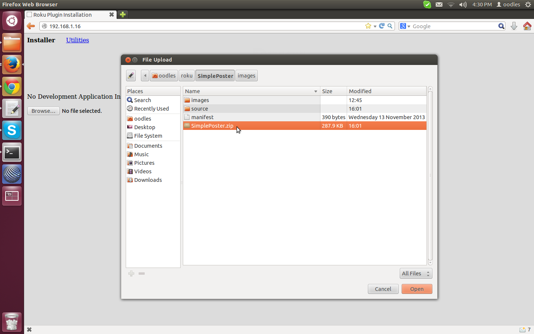Open the Wi-Fi network indicator
The width and height of the screenshot is (534, 334).
[x=451, y=4]
